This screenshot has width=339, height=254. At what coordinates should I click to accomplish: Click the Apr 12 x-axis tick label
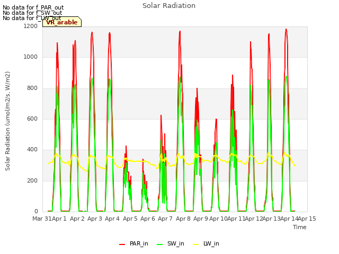[254, 219]
